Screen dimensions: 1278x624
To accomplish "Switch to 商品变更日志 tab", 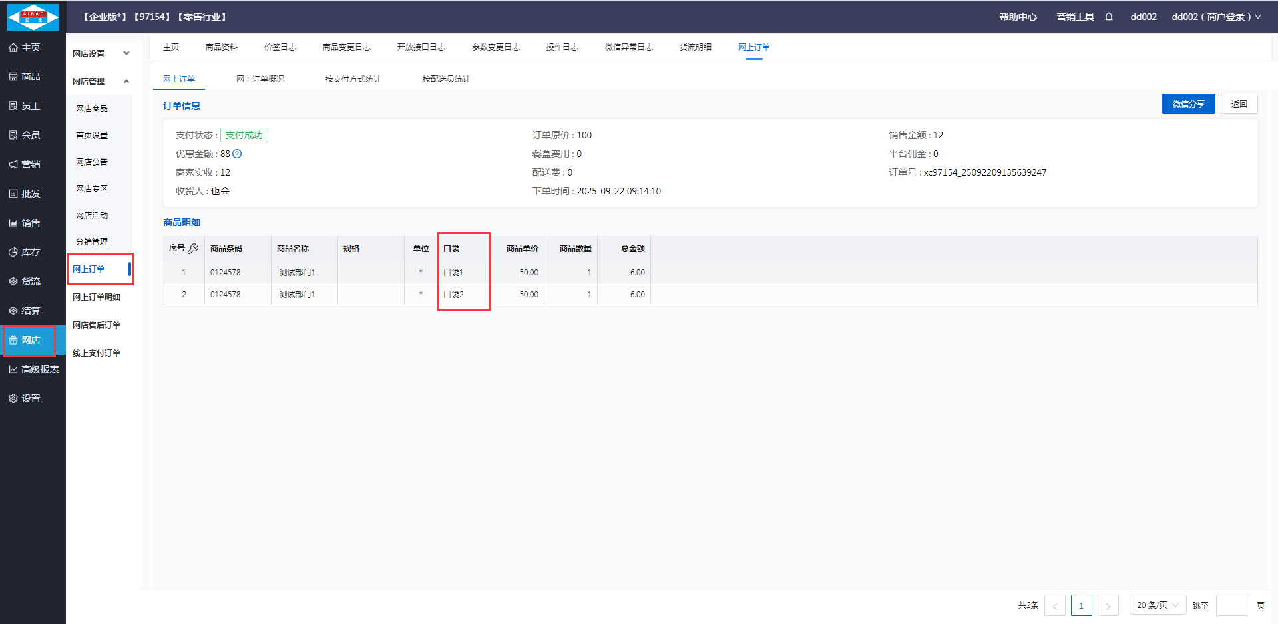I will pyautogui.click(x=346, y=47).
